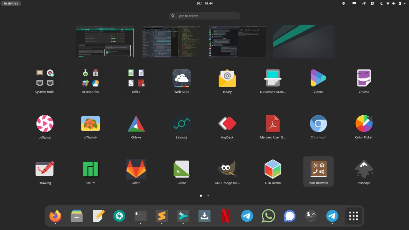Viewport: 409px width, 230px height.
Task: Launch Chromium
Action: click(x=318, y=123)
